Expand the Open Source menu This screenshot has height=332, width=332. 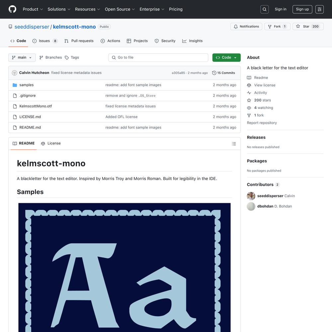[120, 9]
